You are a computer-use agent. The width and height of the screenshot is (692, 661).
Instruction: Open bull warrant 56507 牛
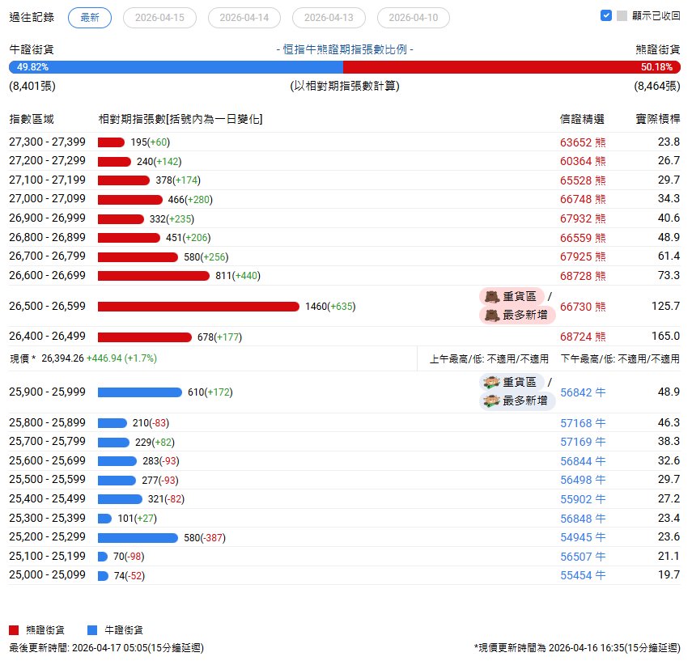click(583, 557)
